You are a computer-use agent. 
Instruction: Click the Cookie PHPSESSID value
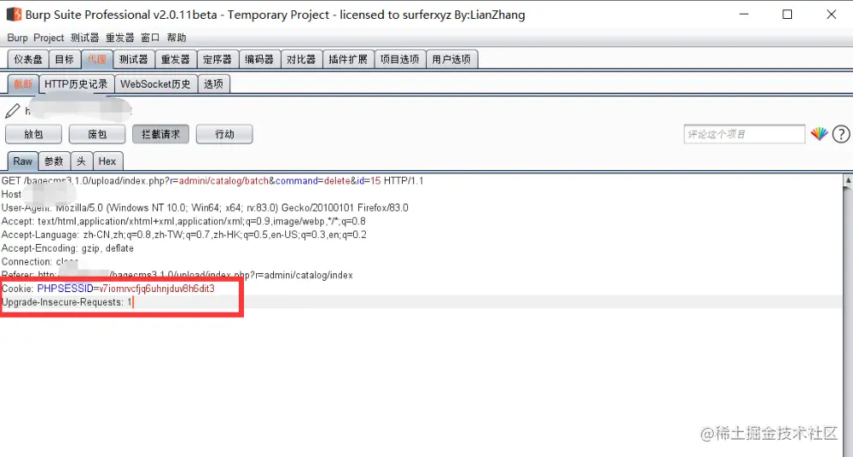pyautogui.click(x=156, y=289)
